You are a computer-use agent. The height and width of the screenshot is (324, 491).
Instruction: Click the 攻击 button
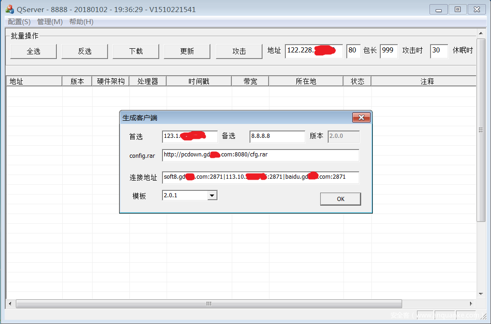[239, 51]
